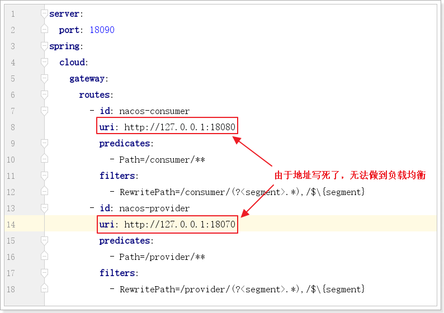Fold the nacos-consumer route on line 7
This screenshot has width=444, height=313.
tap(44, 111)
